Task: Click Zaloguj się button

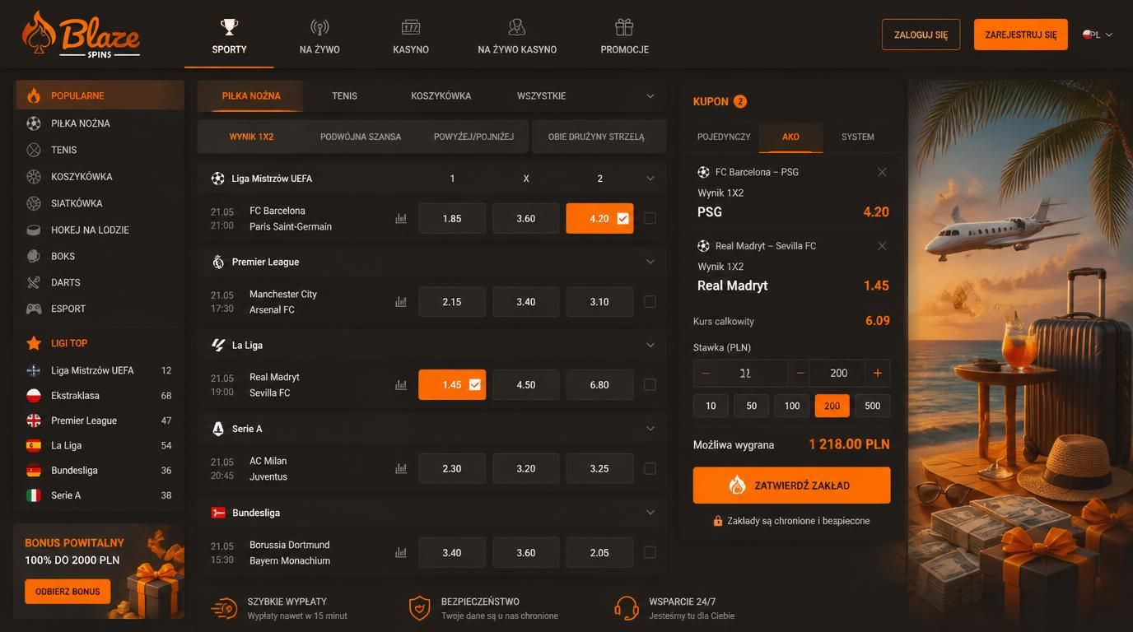Action: [x=921, y=35]
